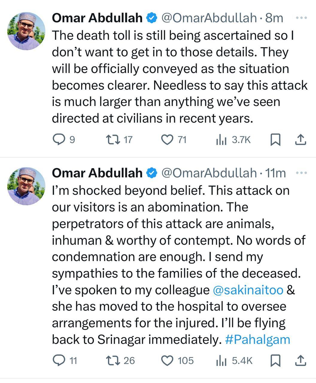Click the Omar Abdullah name on second tweet
The image size is (316, 383).
[97, 173]
